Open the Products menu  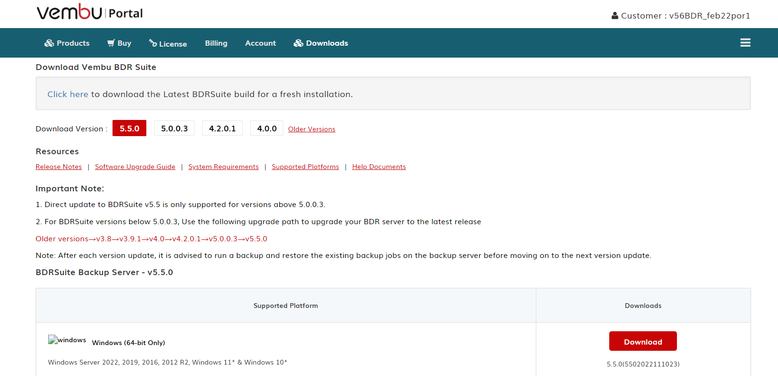point(67,43)
